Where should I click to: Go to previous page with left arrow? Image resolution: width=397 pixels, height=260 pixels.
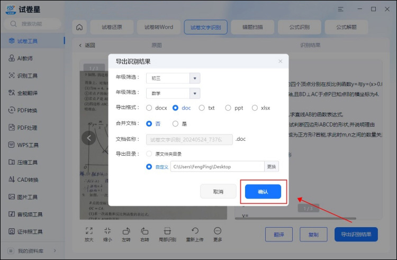click(89, 138)
